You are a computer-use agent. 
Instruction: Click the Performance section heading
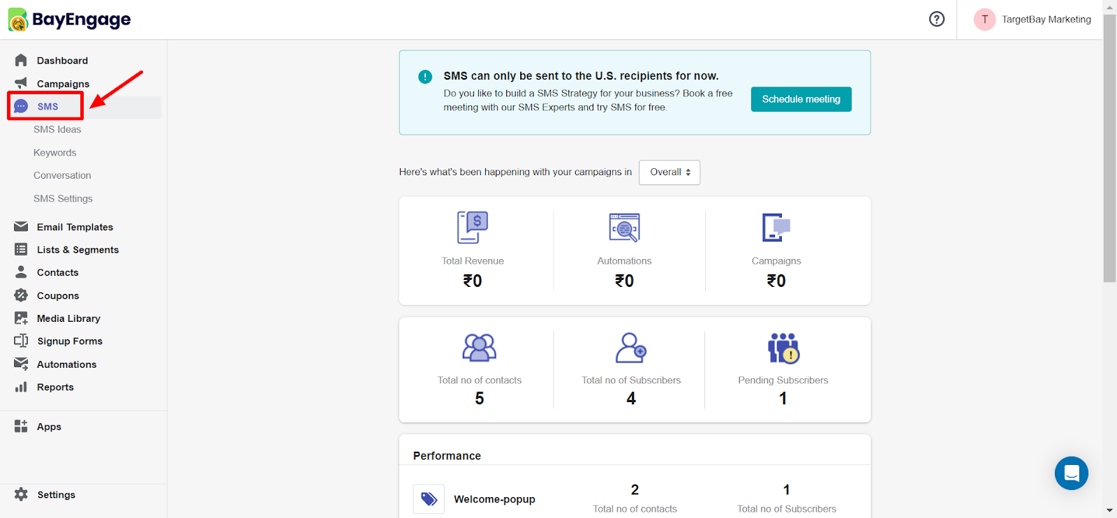[x=447, y=456]
